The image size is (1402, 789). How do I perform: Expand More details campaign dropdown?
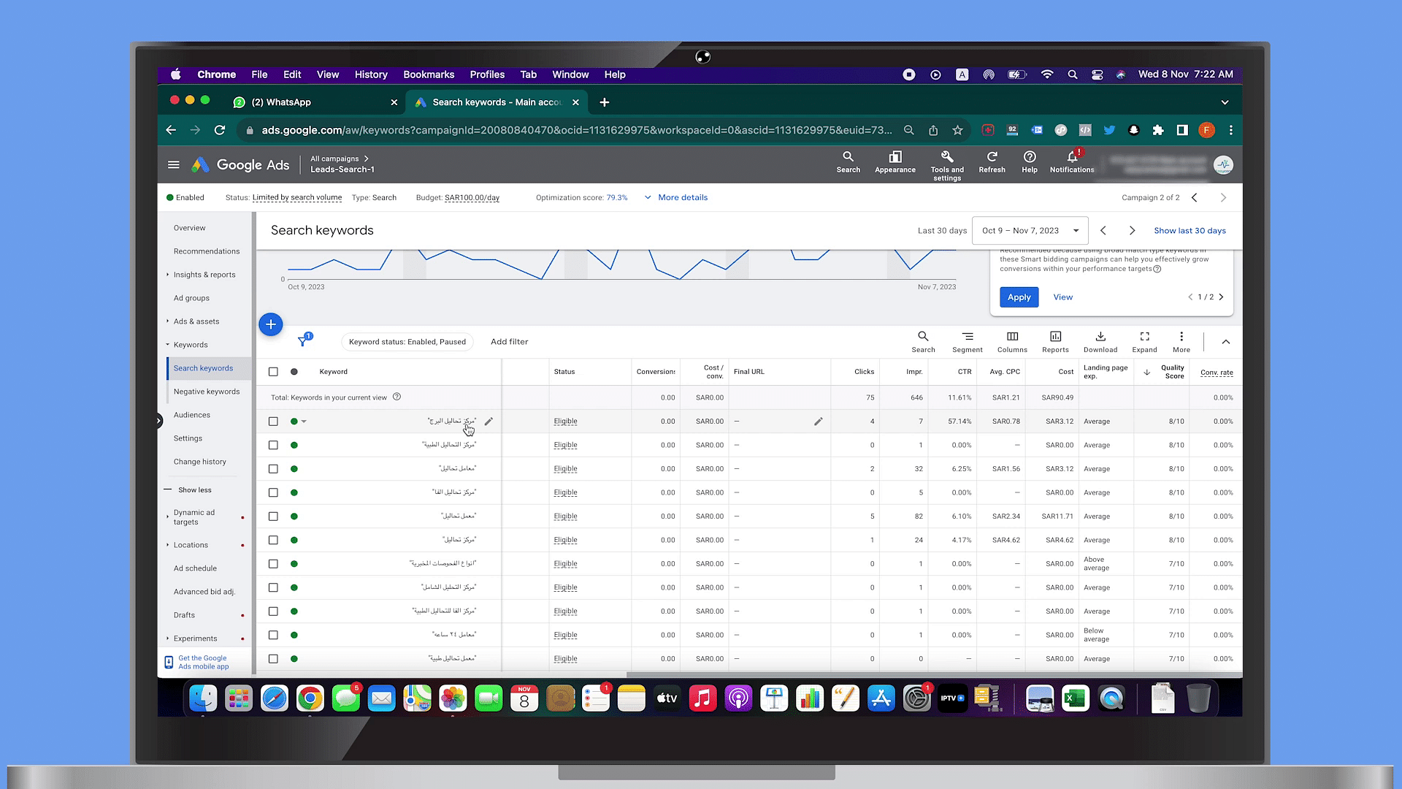coord(676,197)
